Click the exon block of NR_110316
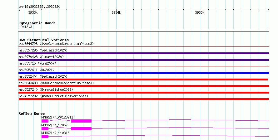Screen dimensions: 278x140 (x=45, y=137)
